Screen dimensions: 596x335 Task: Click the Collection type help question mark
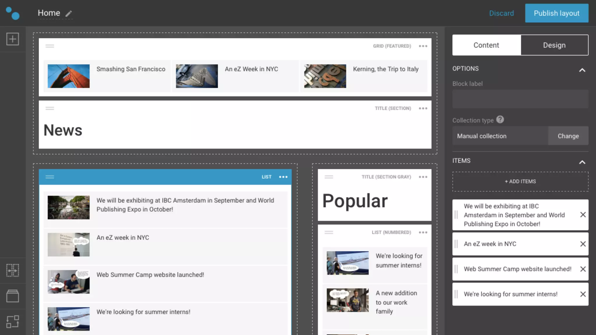click(500, 120)
